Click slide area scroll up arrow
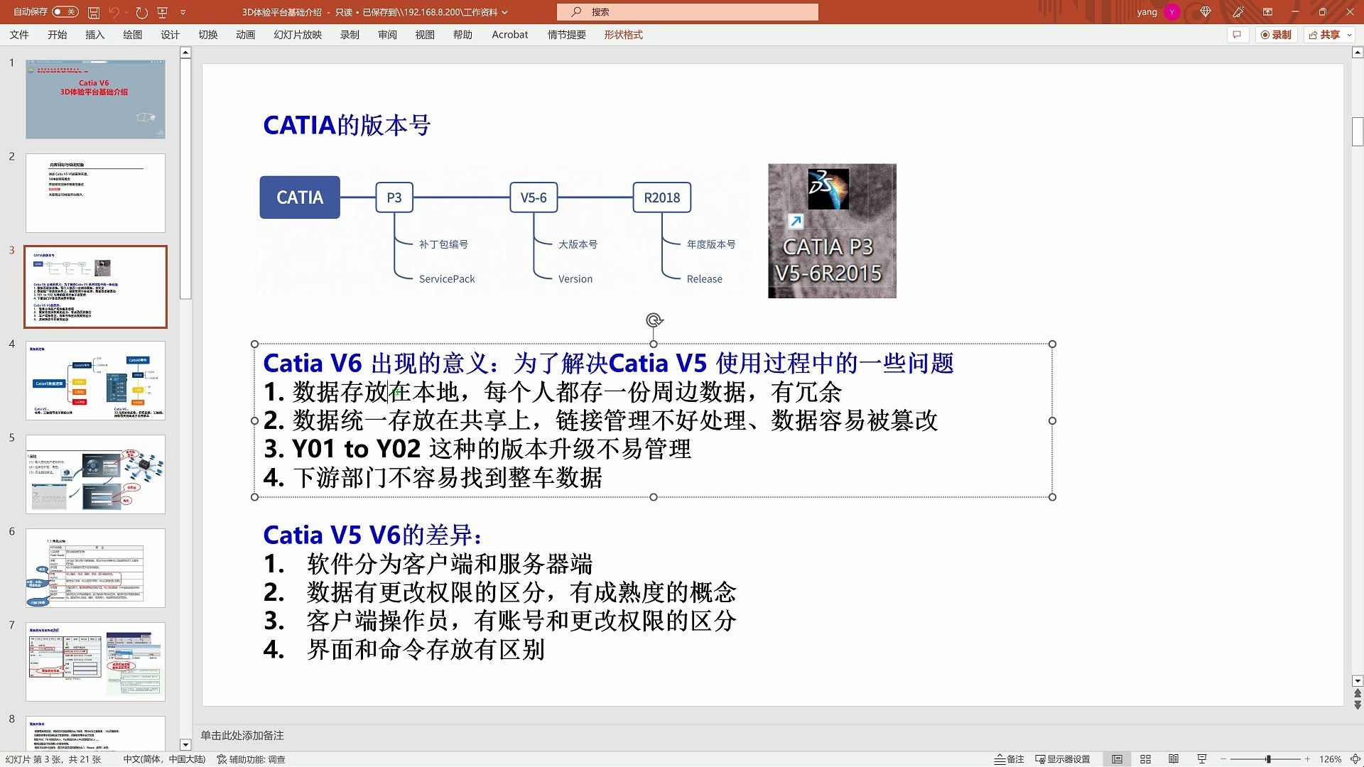 pos(1357,53)
